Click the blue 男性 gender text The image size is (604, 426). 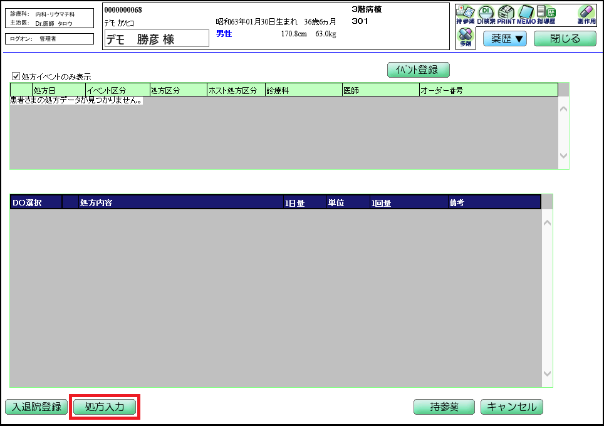click(x=225, y=34)
